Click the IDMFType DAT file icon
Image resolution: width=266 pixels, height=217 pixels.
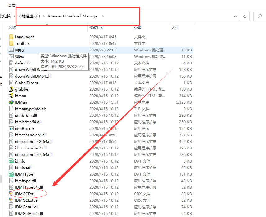tap(11, 174)
